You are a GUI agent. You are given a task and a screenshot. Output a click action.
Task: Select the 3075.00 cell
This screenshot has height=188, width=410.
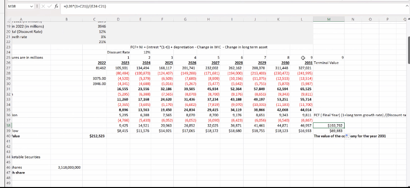coord(95,79)
